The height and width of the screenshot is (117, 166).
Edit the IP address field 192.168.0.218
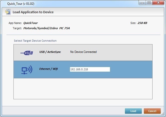tap(90, 69)
